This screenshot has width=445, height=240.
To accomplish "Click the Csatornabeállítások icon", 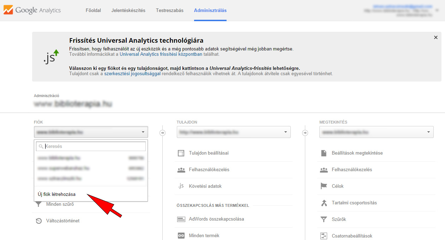I will click(x=324, y=236).
